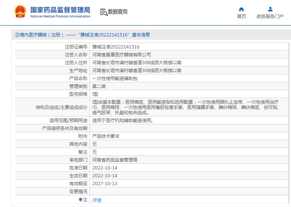Click the 数据查询 heading text
The image size is (291, 207).
pyautogui.click(x=117, y=12)
